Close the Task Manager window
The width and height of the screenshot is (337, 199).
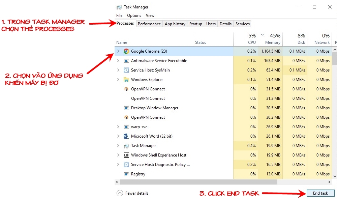click(x=330, y=7)
